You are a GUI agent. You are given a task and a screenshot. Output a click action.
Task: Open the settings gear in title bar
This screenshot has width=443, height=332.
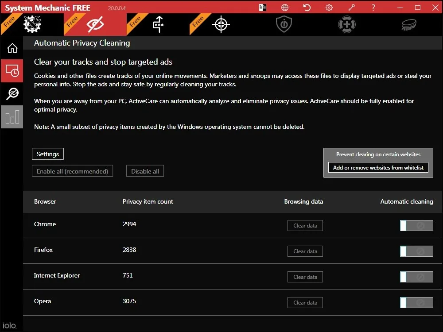(x=329, y=8)
